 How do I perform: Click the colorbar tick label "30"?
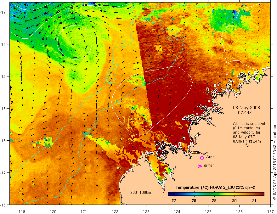pos(234,200)
